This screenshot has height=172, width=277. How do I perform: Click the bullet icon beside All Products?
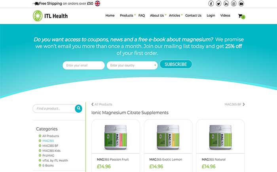[x=40, y=136]
